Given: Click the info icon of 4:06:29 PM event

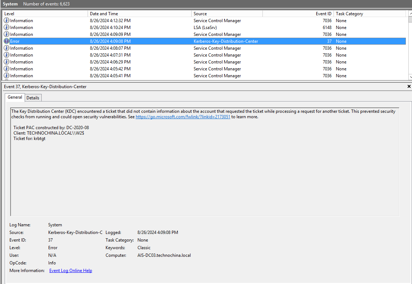Looking at the screenshot, I should click(x=6, y=62).
